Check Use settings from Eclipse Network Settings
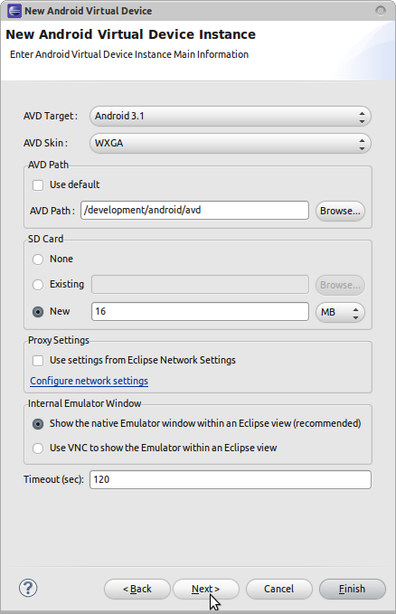This screenshot has height=614, width=396. coord(38,360)
